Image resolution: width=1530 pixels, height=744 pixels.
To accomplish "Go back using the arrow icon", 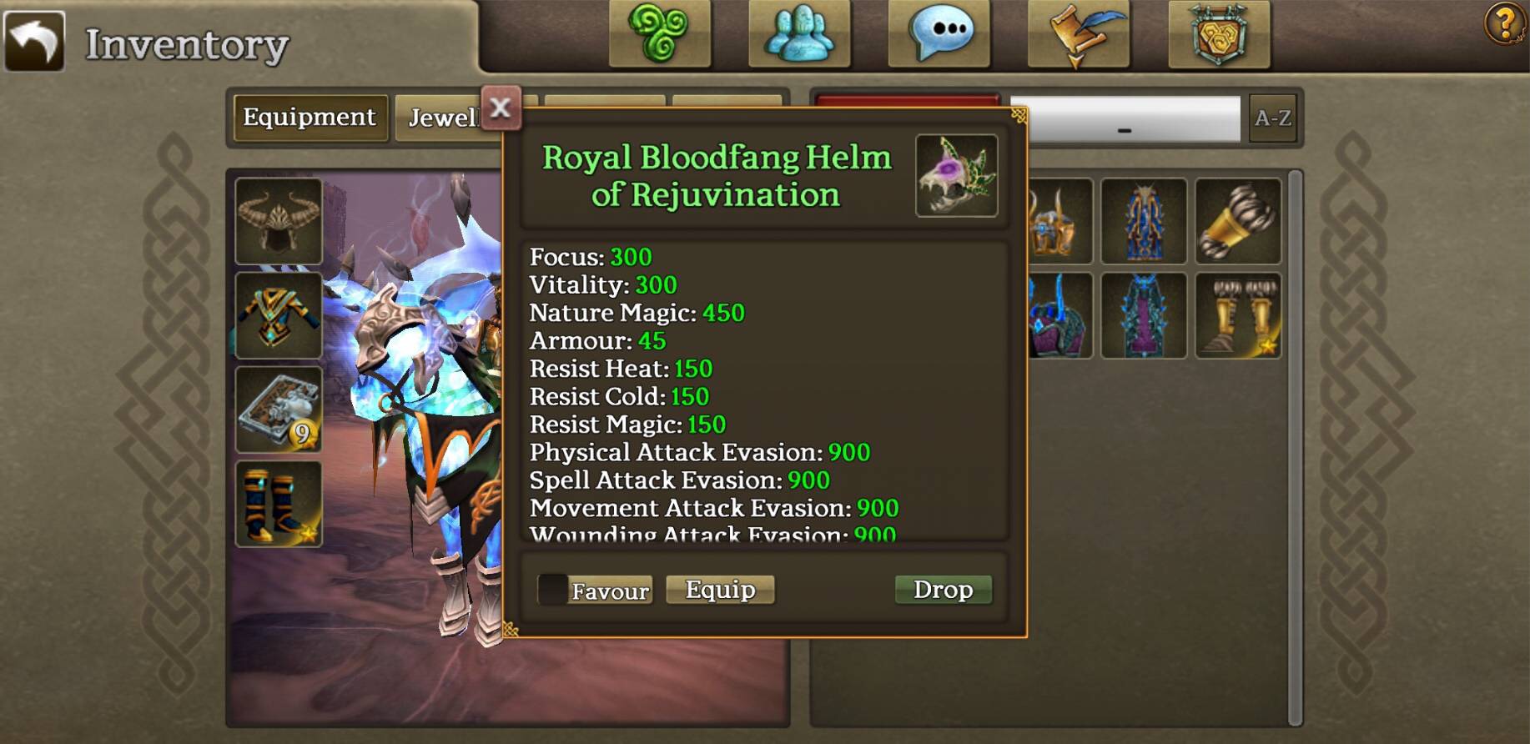I will point(34,41).
